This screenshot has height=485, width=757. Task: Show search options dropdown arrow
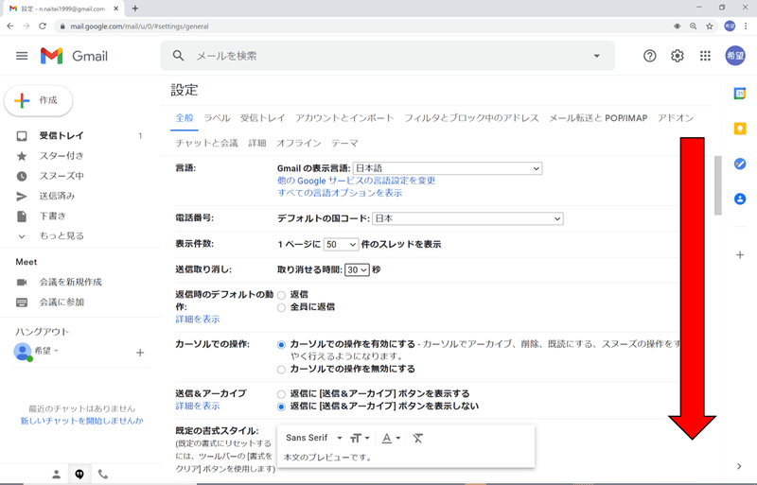[597, 56]
